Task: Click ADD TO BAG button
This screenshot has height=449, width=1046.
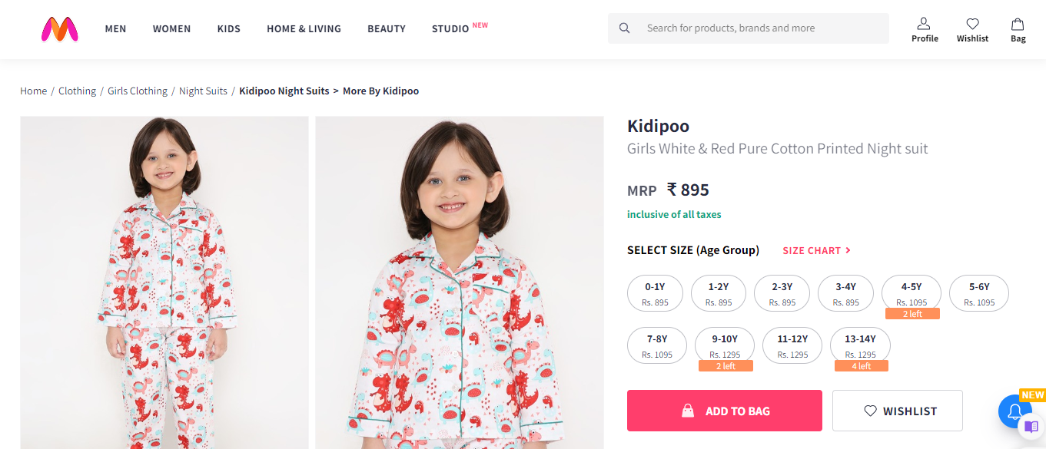Action: [x=724, y=411]
